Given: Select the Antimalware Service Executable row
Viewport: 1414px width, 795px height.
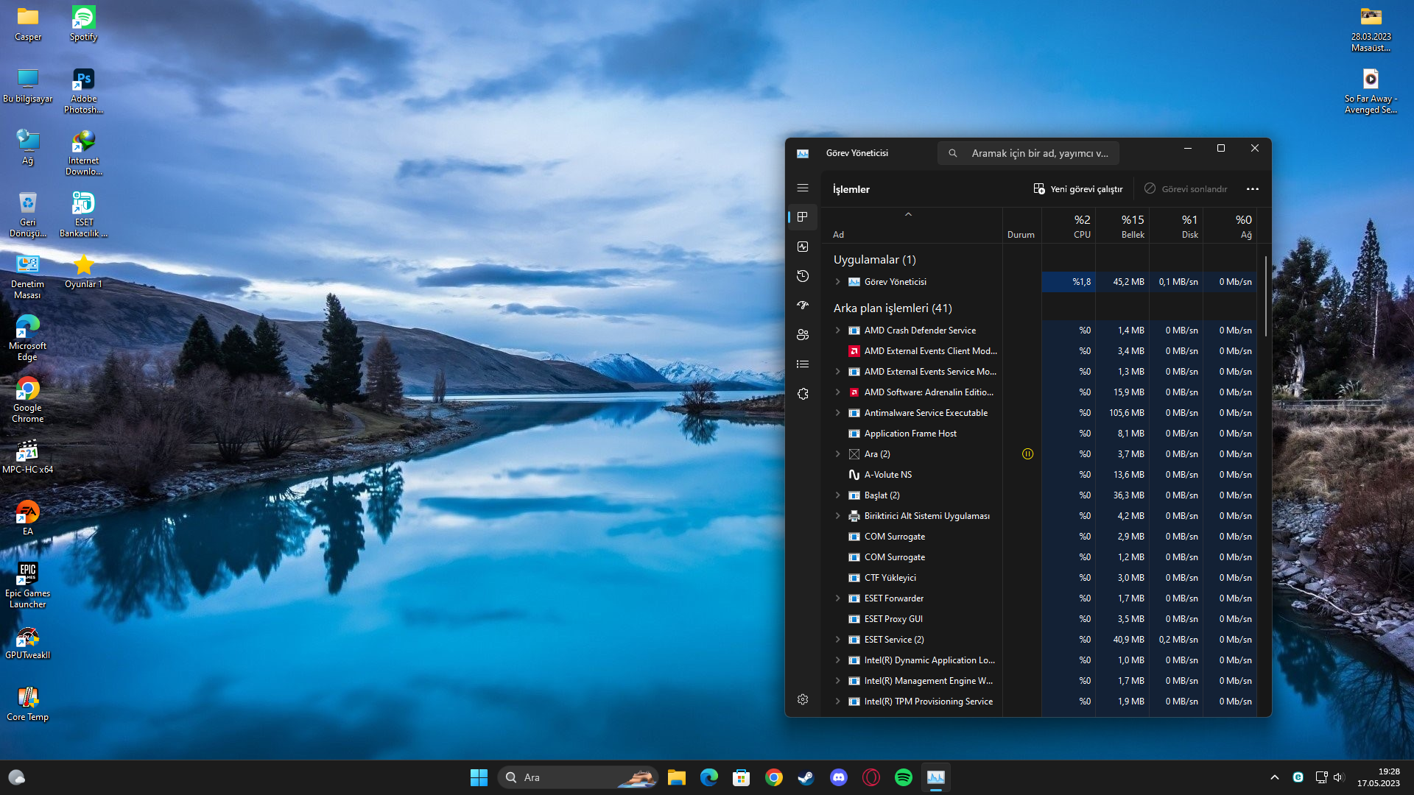Looking at the screenshot, I should (x=926, y=413).
